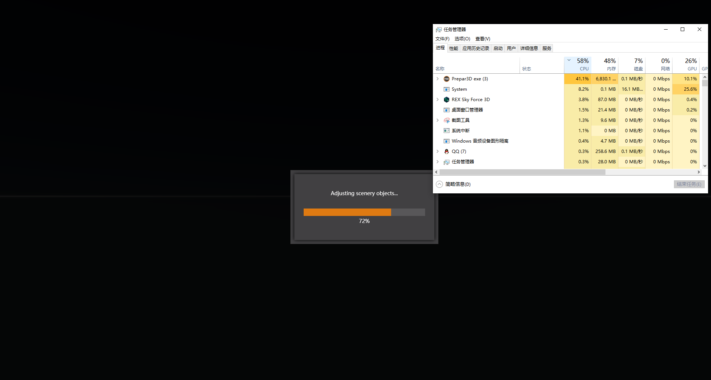Click the Adjusting scenery objects text
This screenshot has height=380, width=711.
[364, 193]
